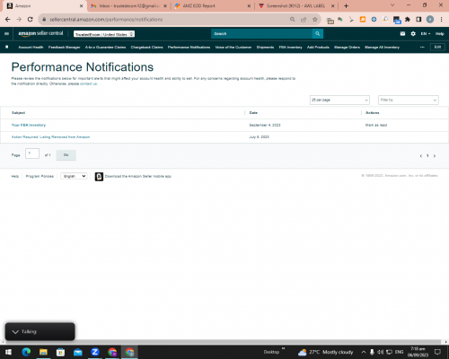Open Manage All Inventory
Screen dimensions: 449x359
(x=382, y=48)
